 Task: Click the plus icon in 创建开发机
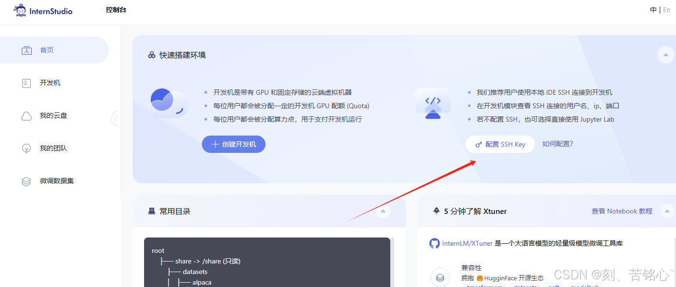(x=215, y=144)
